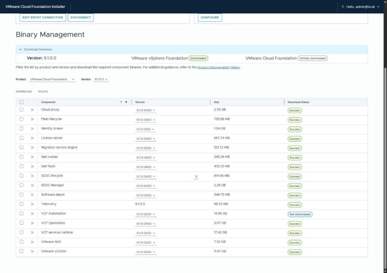387x273 pixels.
Task: Click the VCF services runtime name
Action: coord(57,232)
